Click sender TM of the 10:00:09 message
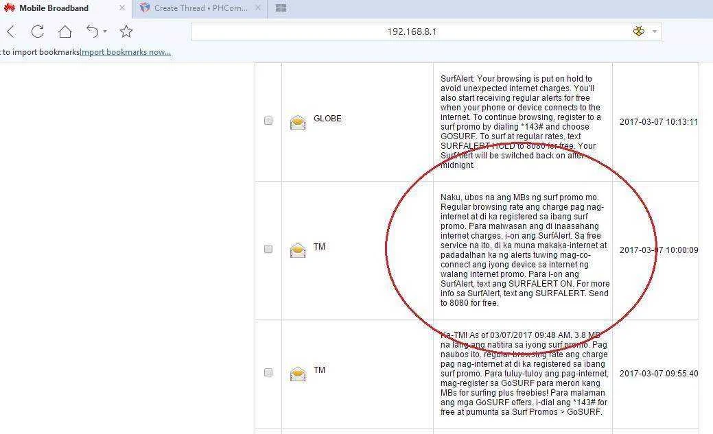 (x=319, y=247)
